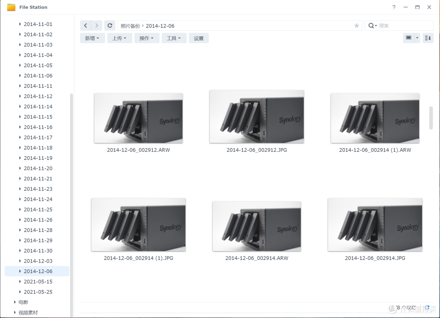Open the 2014-11-15 folder in tree
Image resolution: width=440 pixels, height=318 pixels.
38,117
